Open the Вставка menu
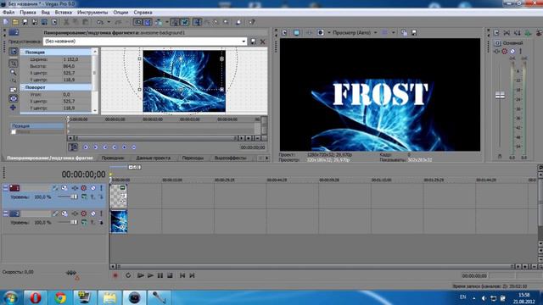 64,12
